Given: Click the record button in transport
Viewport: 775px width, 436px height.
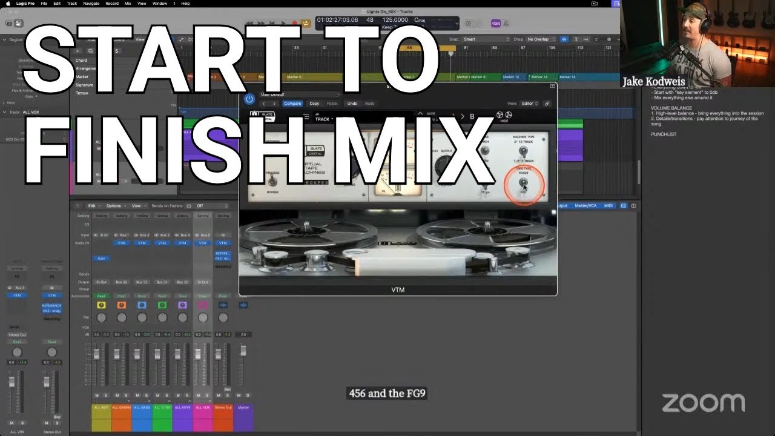Looking at the screenshot, I should 295,23.
